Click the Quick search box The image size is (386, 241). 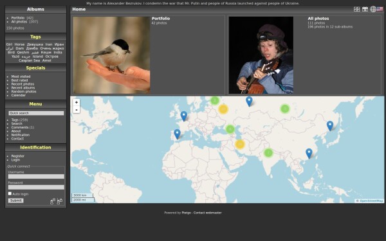click(x=36, y=113)
